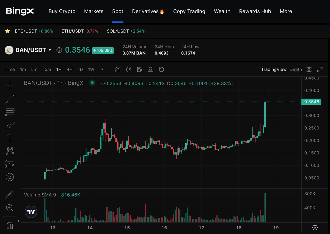This screenshot has height=234, width=330.
Task: Switch to the TradingView chart tab
Action: click(x=274, y=69)
